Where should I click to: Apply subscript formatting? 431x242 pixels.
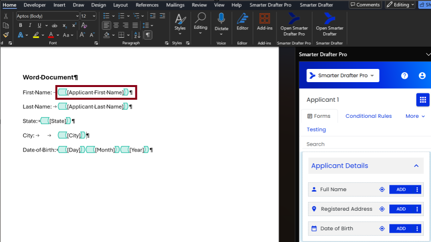(65, 25)
